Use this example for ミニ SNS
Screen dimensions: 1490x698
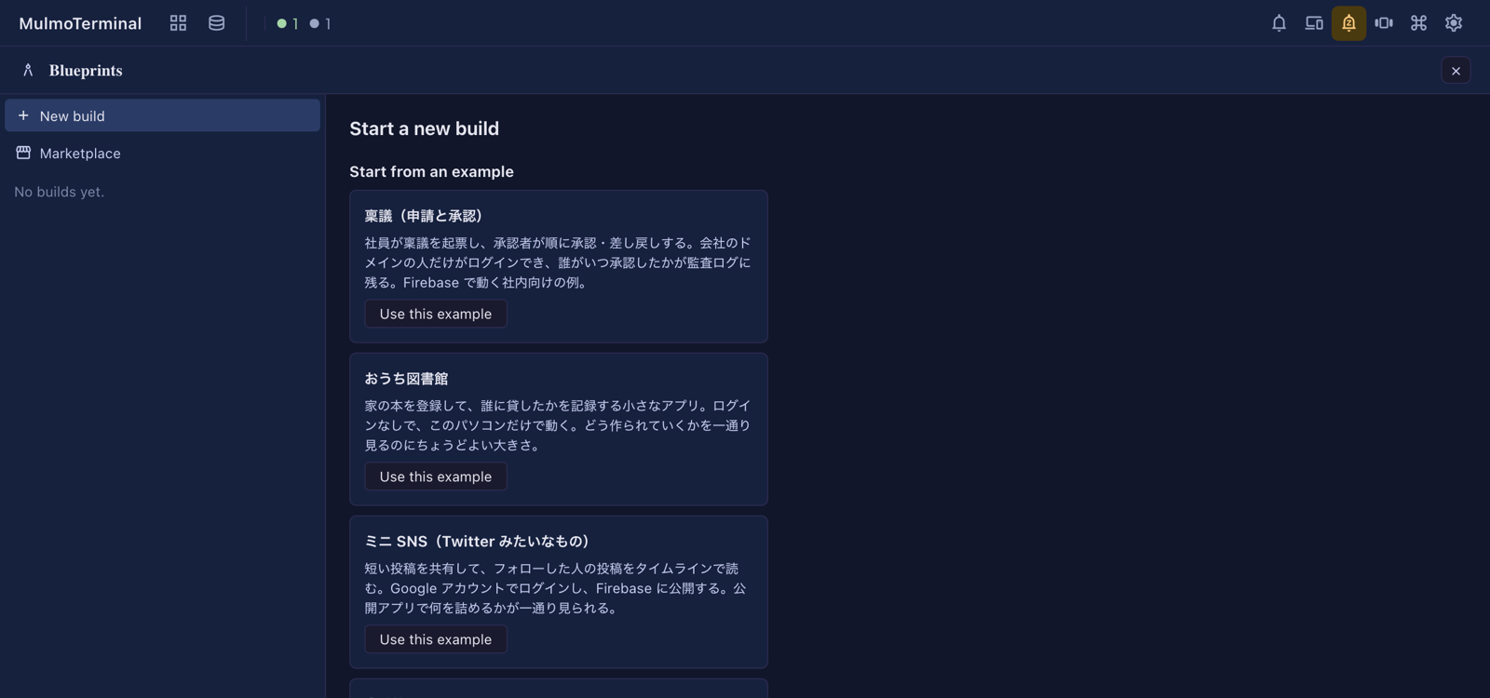click(x=436, y=639)
